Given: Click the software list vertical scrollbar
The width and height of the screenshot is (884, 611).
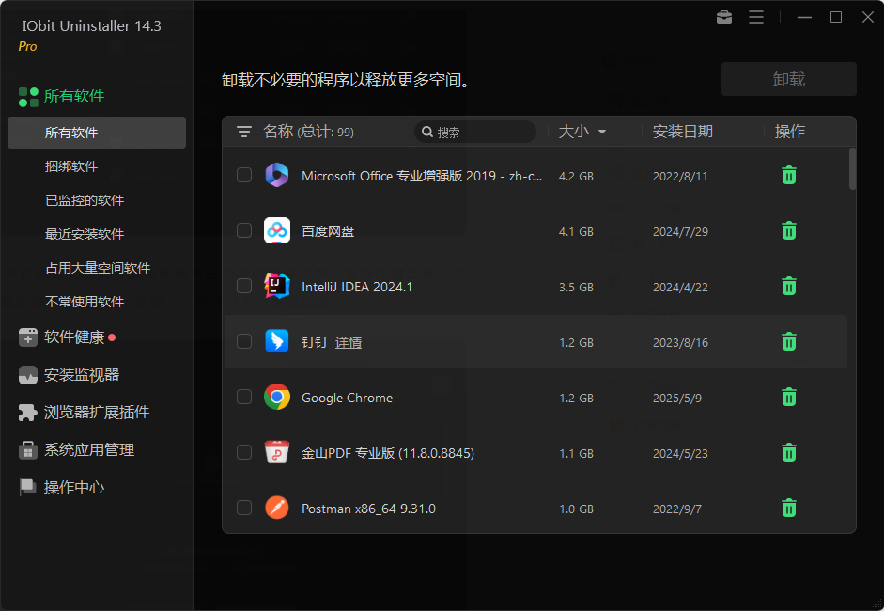Looking at the screenshot, I should 852,168.
